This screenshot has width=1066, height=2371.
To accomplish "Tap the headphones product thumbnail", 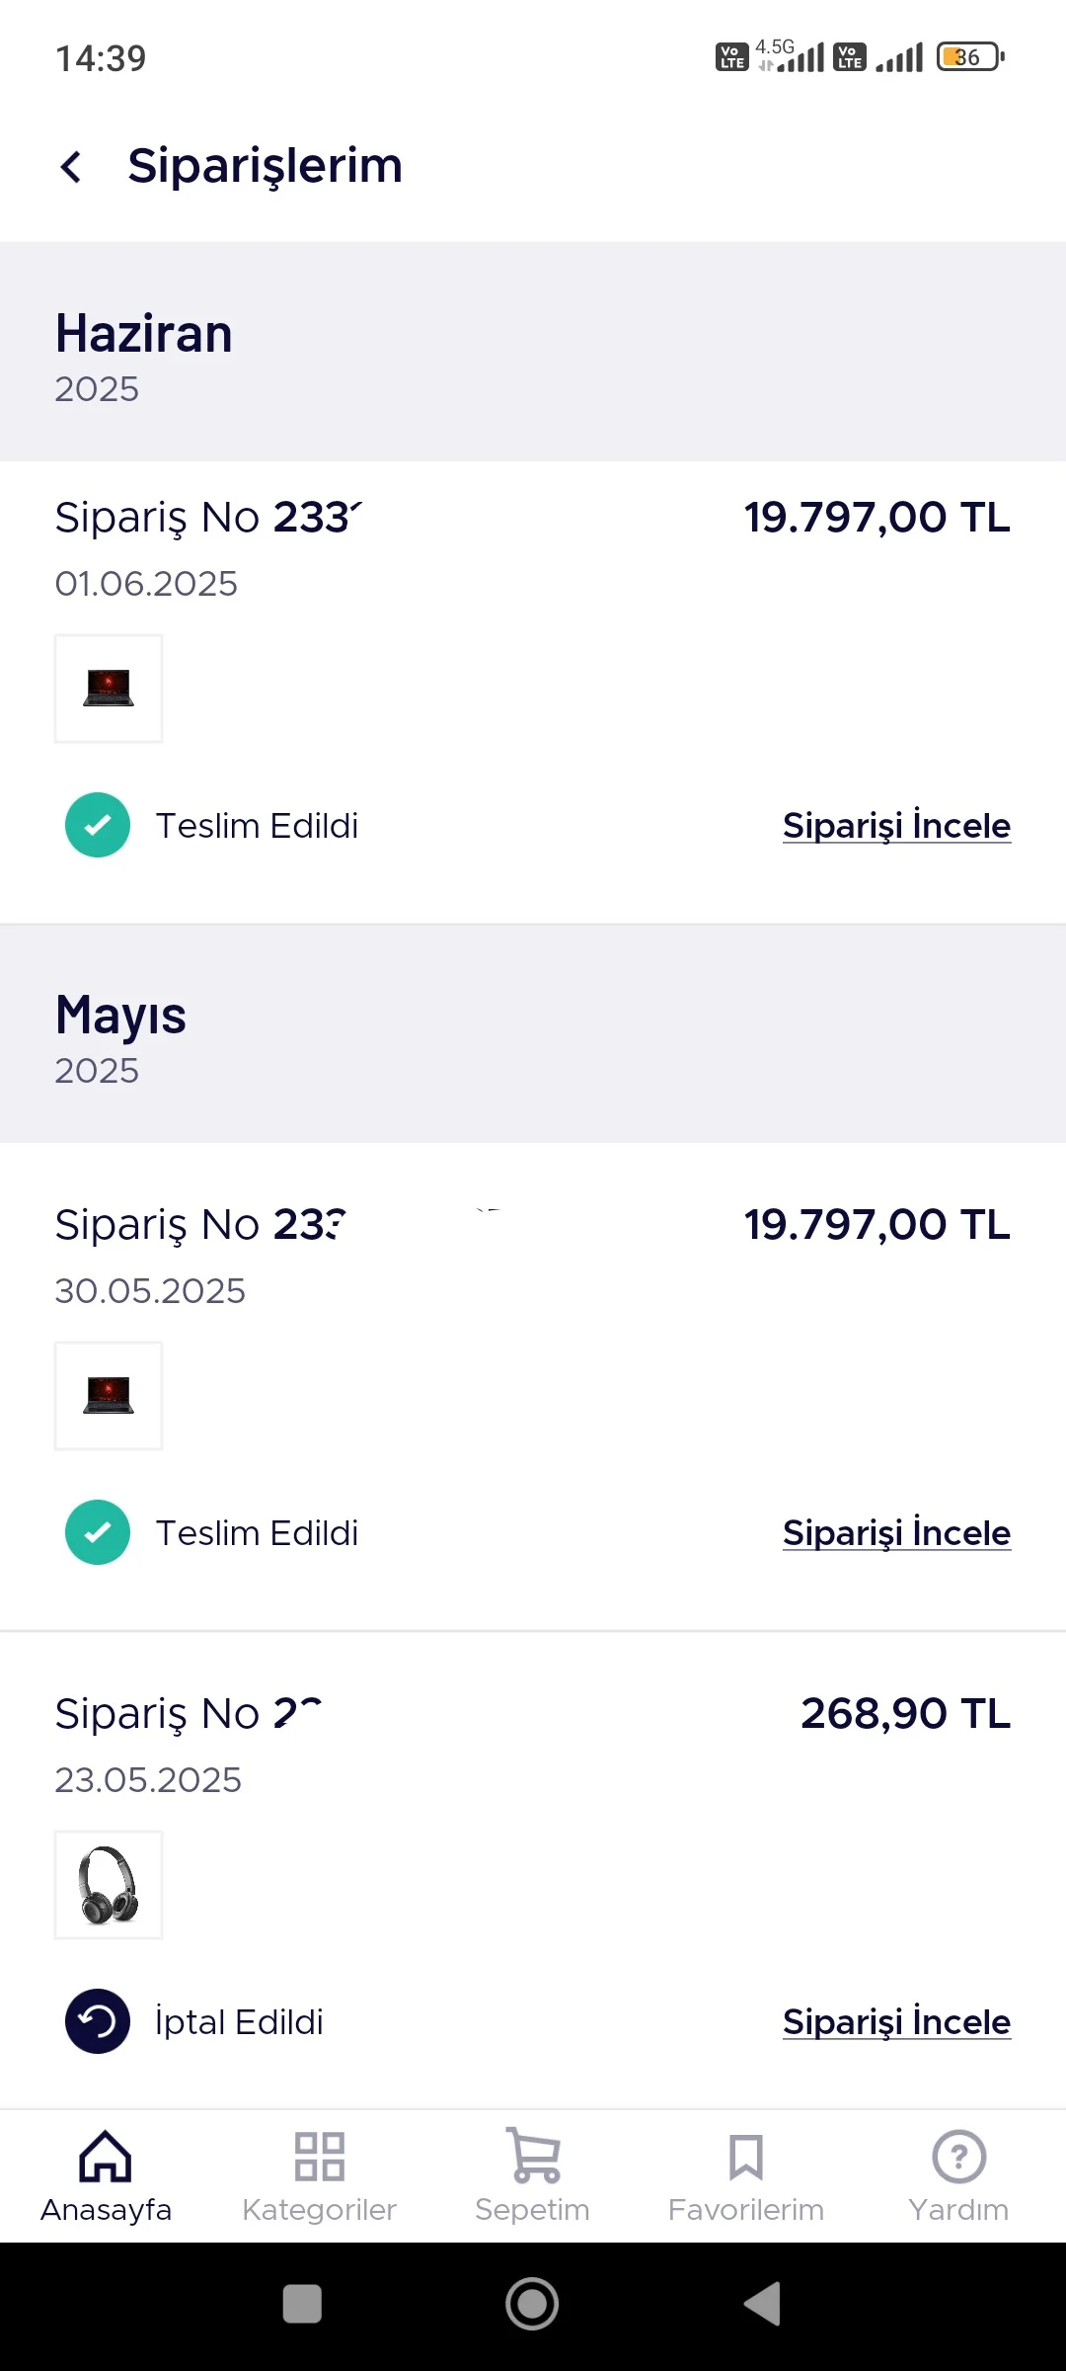I will pyautogui.click(x=109, y=1885).
